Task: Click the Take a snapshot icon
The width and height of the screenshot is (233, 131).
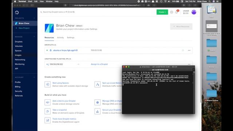Action: 48,111
